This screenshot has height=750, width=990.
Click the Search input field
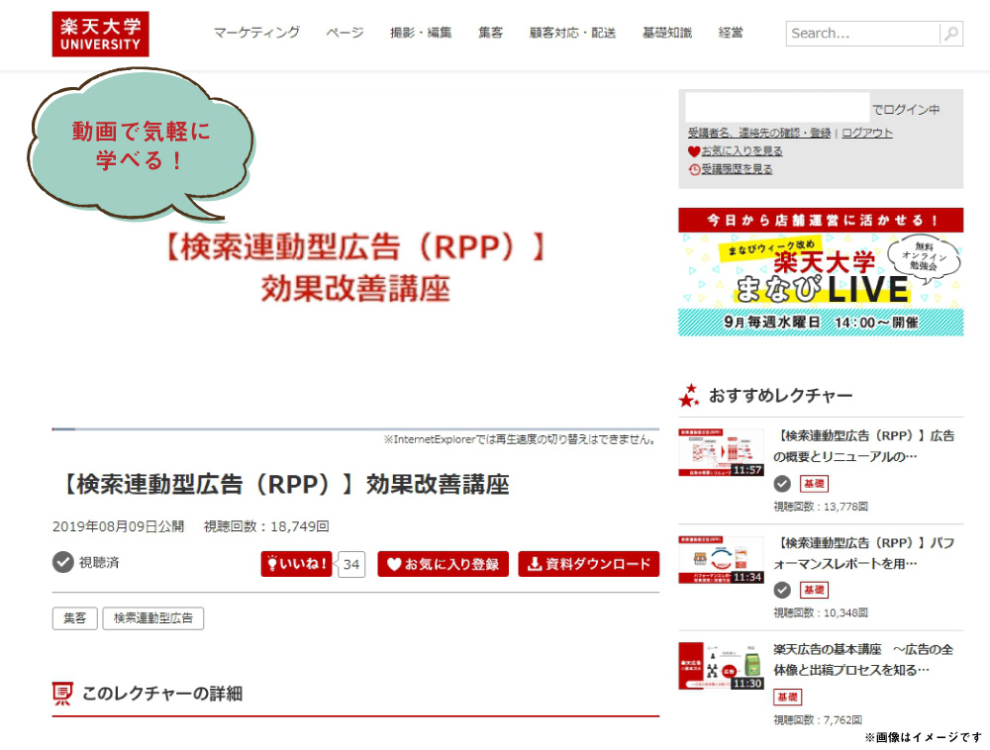(863, 34)
